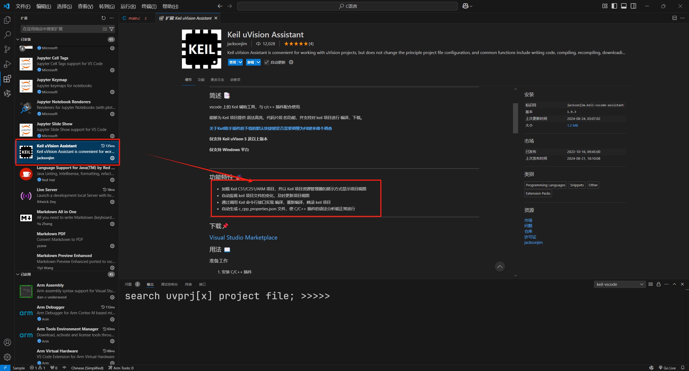Click the filter extensions funnel icon
This screenshot has height=371, width=689.
pyautogui.click(x=111, y=29)
